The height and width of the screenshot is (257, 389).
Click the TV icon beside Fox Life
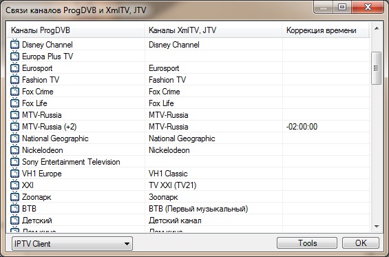(14, 103)
